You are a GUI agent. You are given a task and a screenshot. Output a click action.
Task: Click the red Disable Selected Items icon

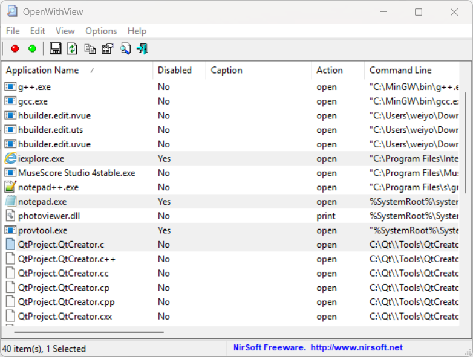(x=15, y=48)
